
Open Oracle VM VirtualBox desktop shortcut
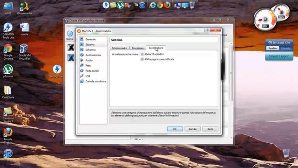(x=24, y=52)
